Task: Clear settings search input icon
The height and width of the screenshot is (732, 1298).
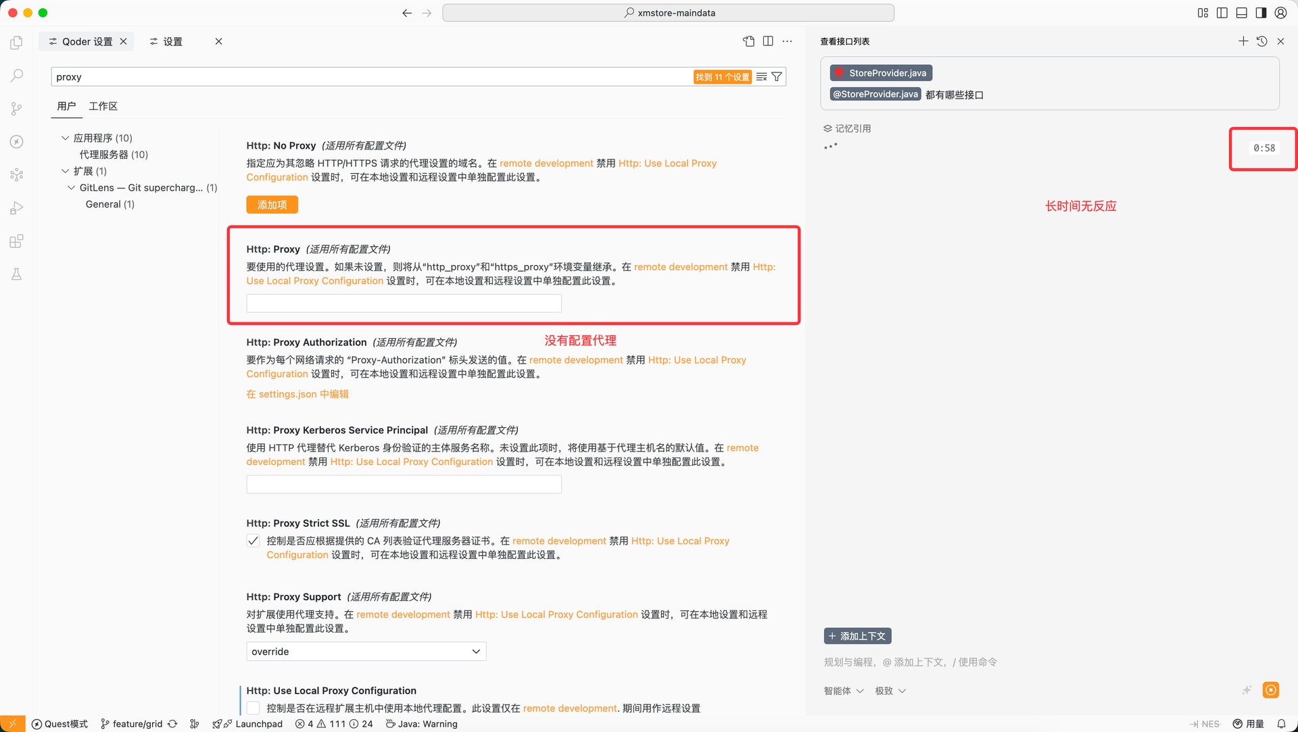Action: click(761, 77)
